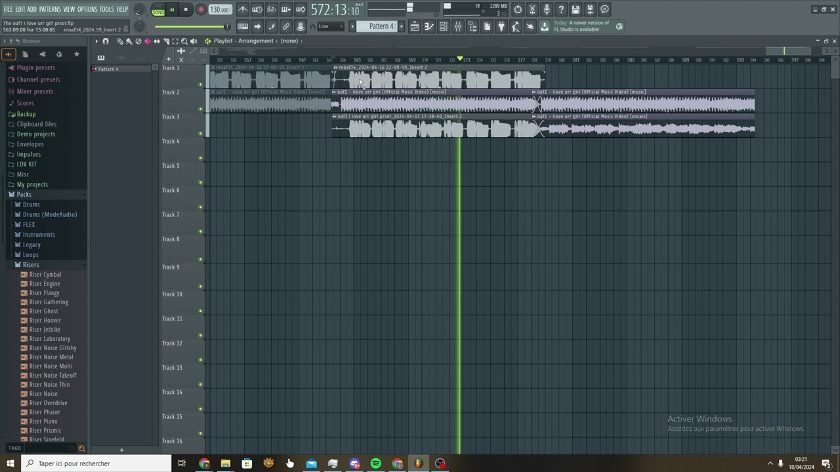The image size is (840, 472).
Task: Expand the Drums folder
Action: pos(31,205)
